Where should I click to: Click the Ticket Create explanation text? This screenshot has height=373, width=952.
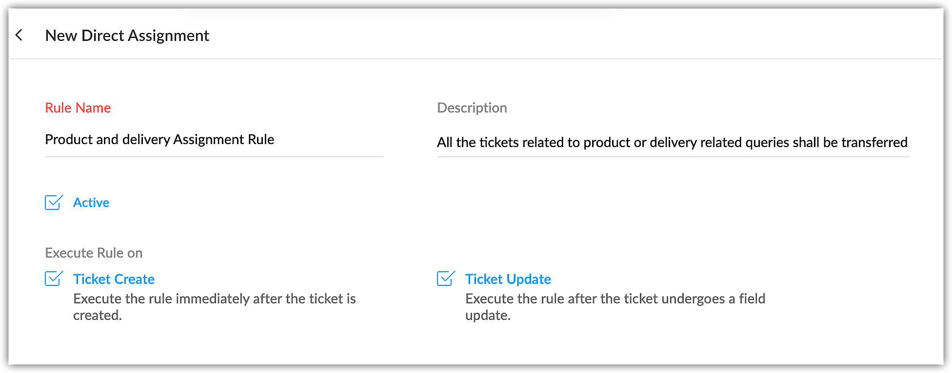pyautogui.click(x=214, y=307)
